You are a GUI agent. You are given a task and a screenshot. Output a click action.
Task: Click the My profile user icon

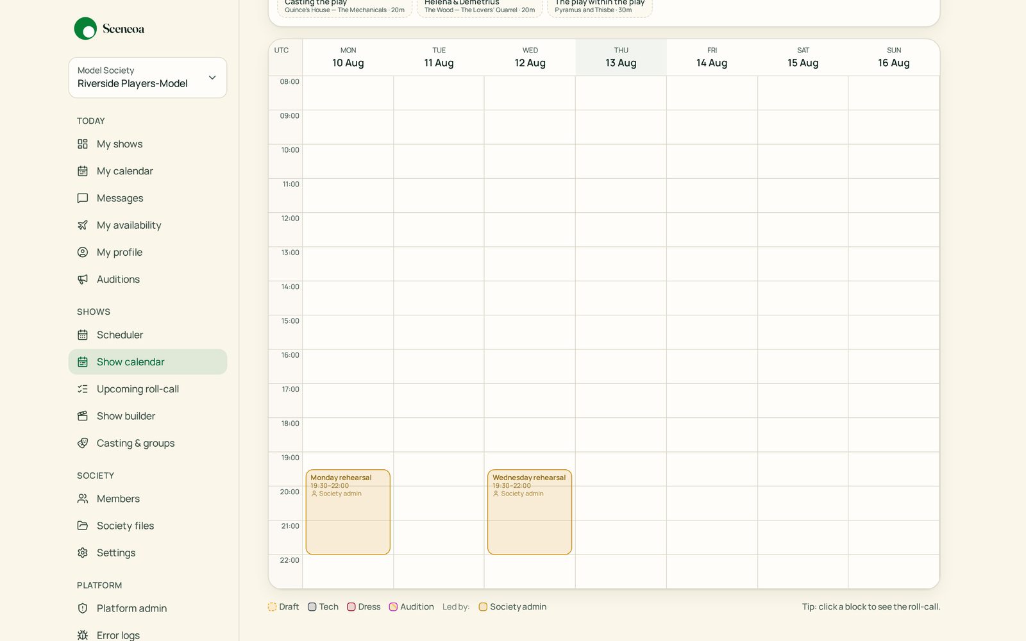(x=83, y=253)
